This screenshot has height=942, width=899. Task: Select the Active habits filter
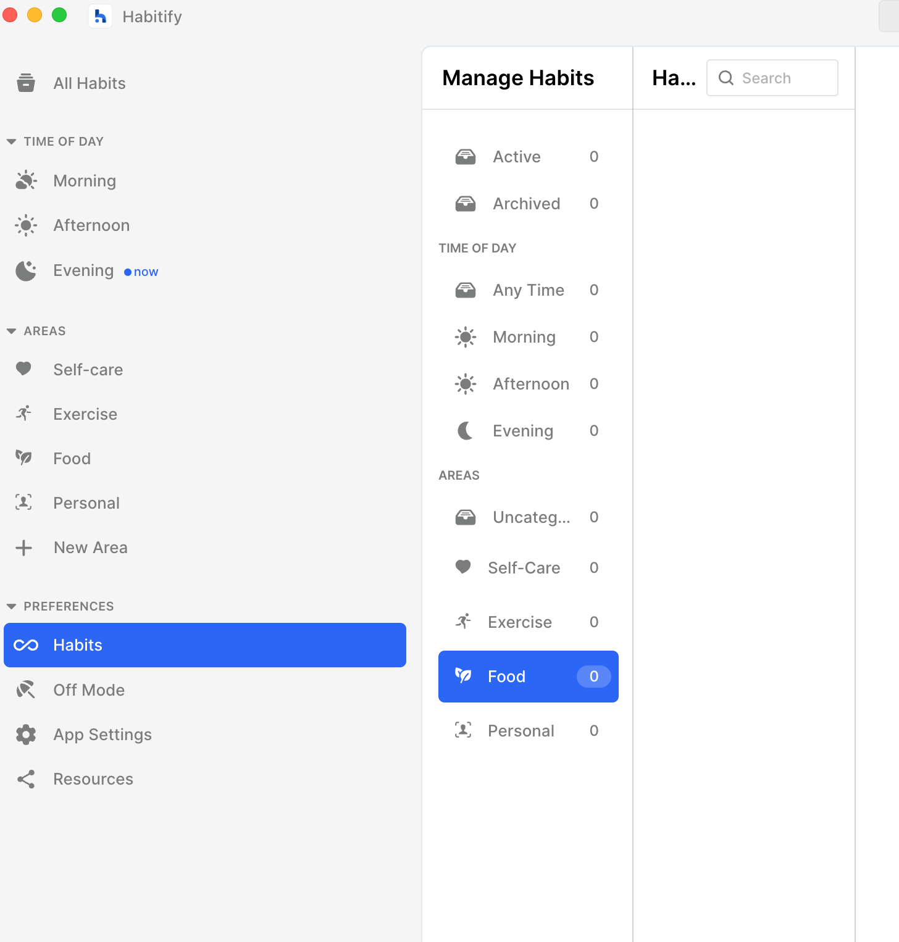529,157
